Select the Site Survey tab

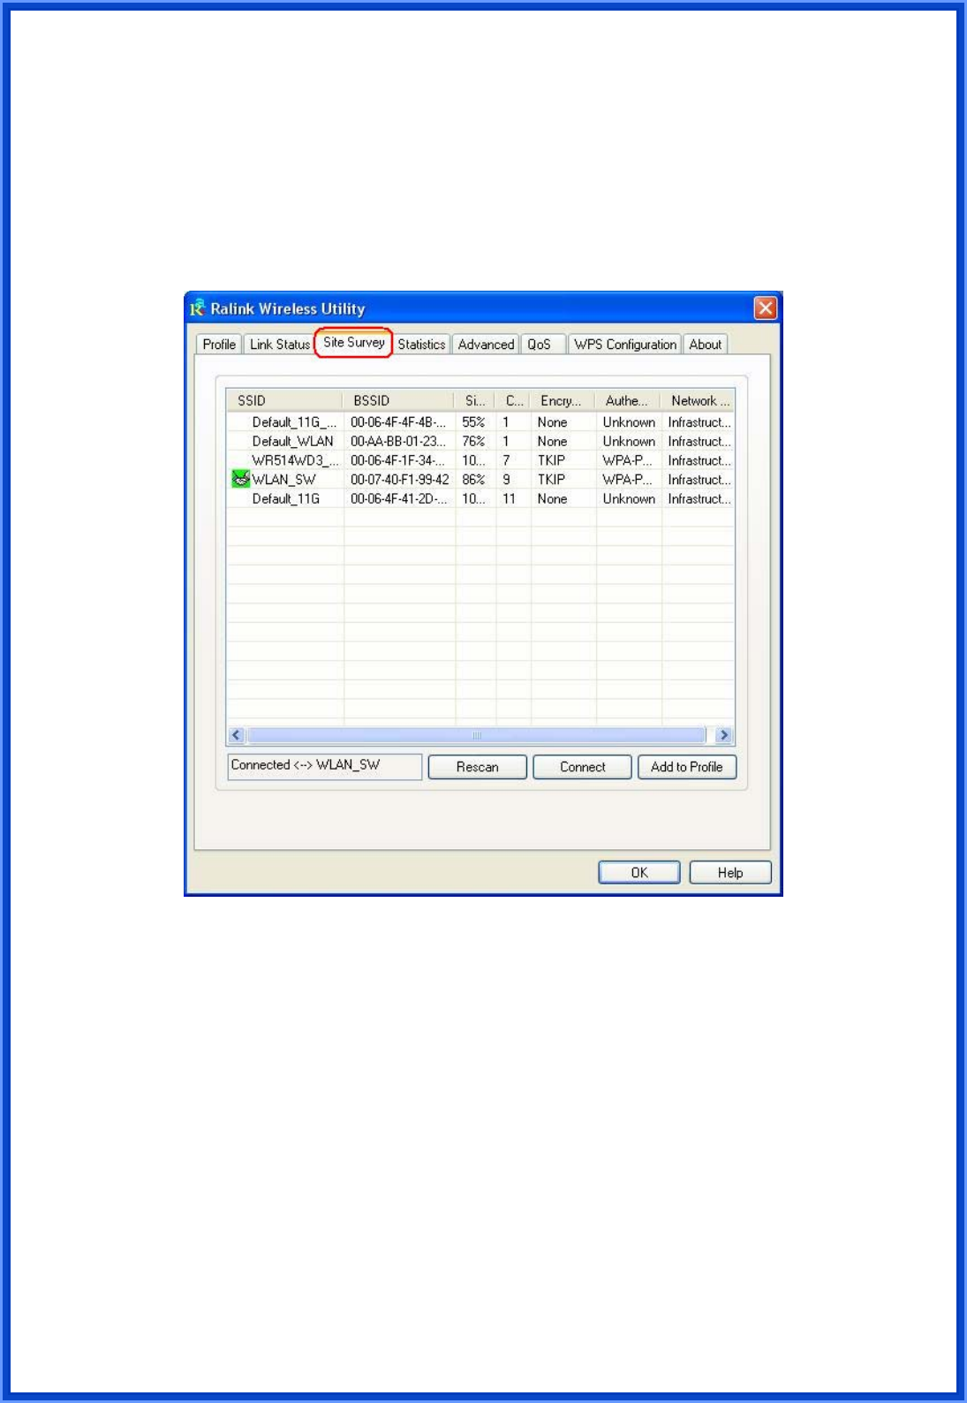(353, 343)
